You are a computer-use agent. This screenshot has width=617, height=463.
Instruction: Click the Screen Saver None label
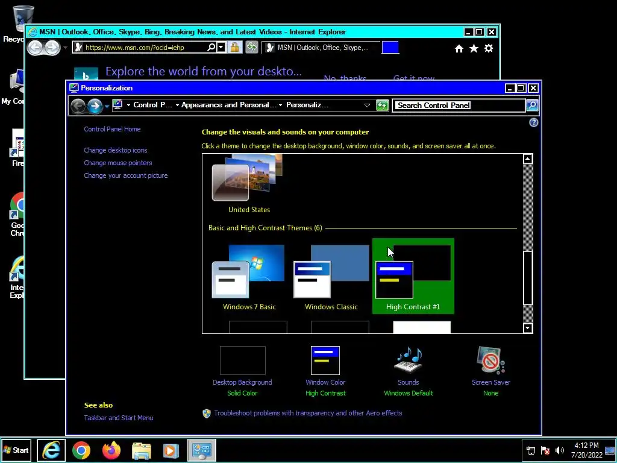coord(490,393)
